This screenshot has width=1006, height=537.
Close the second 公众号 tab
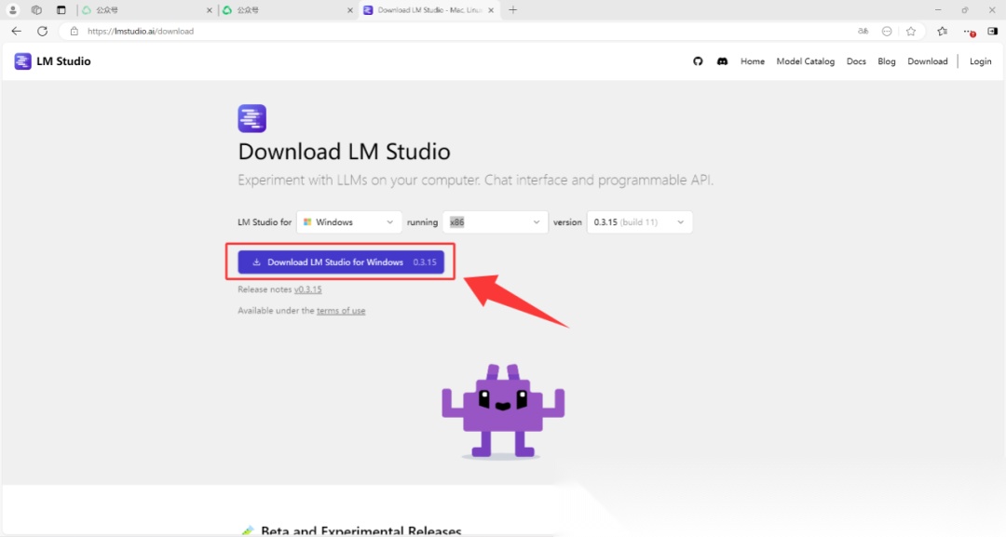pos(349,10)
